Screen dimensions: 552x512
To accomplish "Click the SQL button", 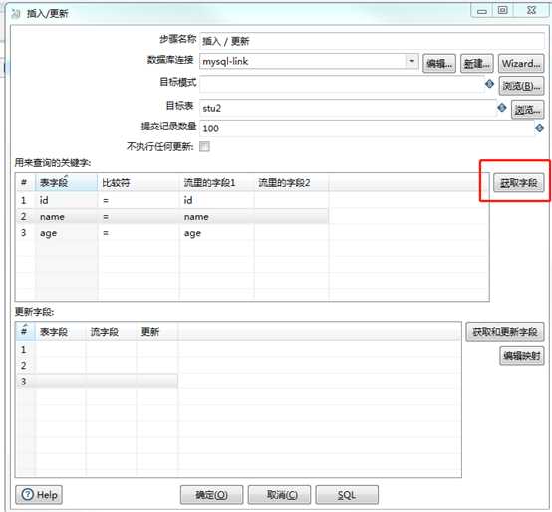I will [x=347, y=495].
